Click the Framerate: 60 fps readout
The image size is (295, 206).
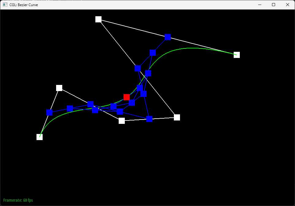pyautogui.click(x=18, y=200)
